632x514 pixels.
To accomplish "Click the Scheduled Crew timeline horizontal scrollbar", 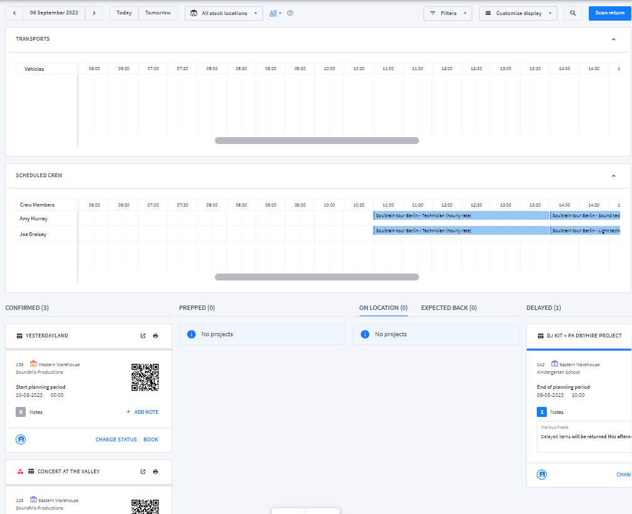I will coord(317,277).
